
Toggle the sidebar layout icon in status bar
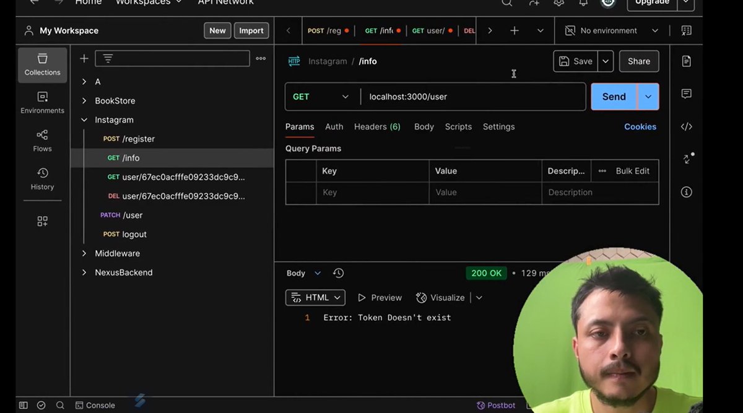23,405
